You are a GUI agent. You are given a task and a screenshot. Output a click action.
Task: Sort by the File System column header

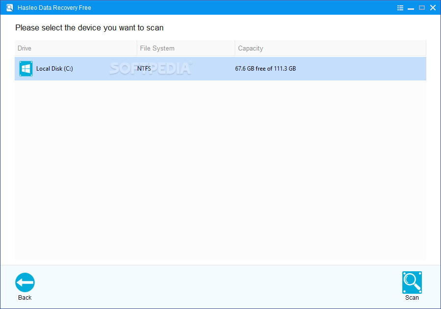pyautogui.click(x=186, y=48)
